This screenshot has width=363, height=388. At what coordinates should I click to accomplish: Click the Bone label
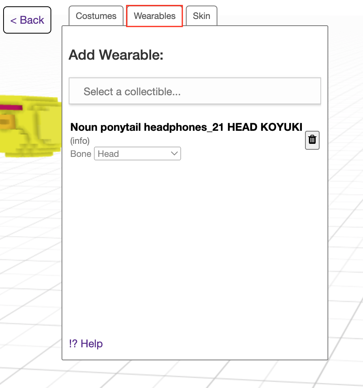tap(81, 154)
